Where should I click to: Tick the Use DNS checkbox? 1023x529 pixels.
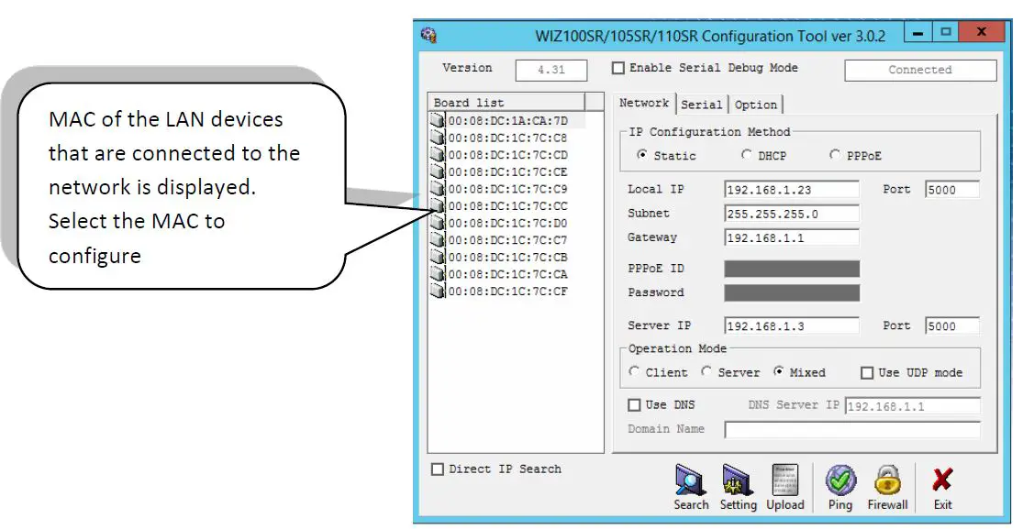coord(634,405)
